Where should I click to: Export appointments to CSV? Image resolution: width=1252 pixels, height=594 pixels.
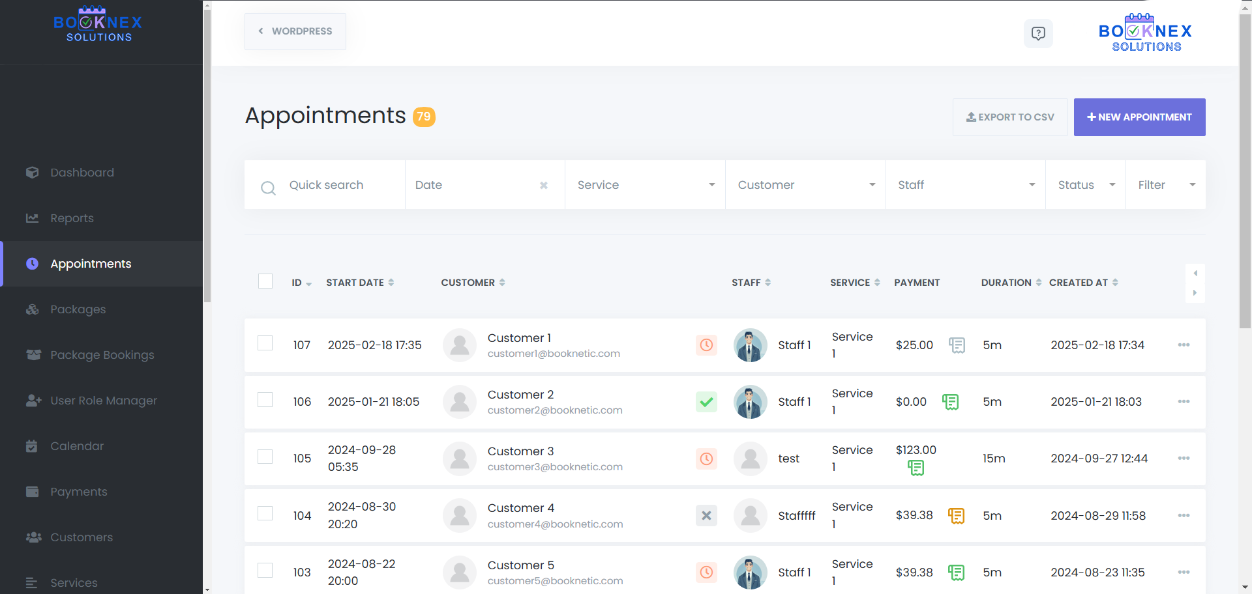[x=1010, y=117]
